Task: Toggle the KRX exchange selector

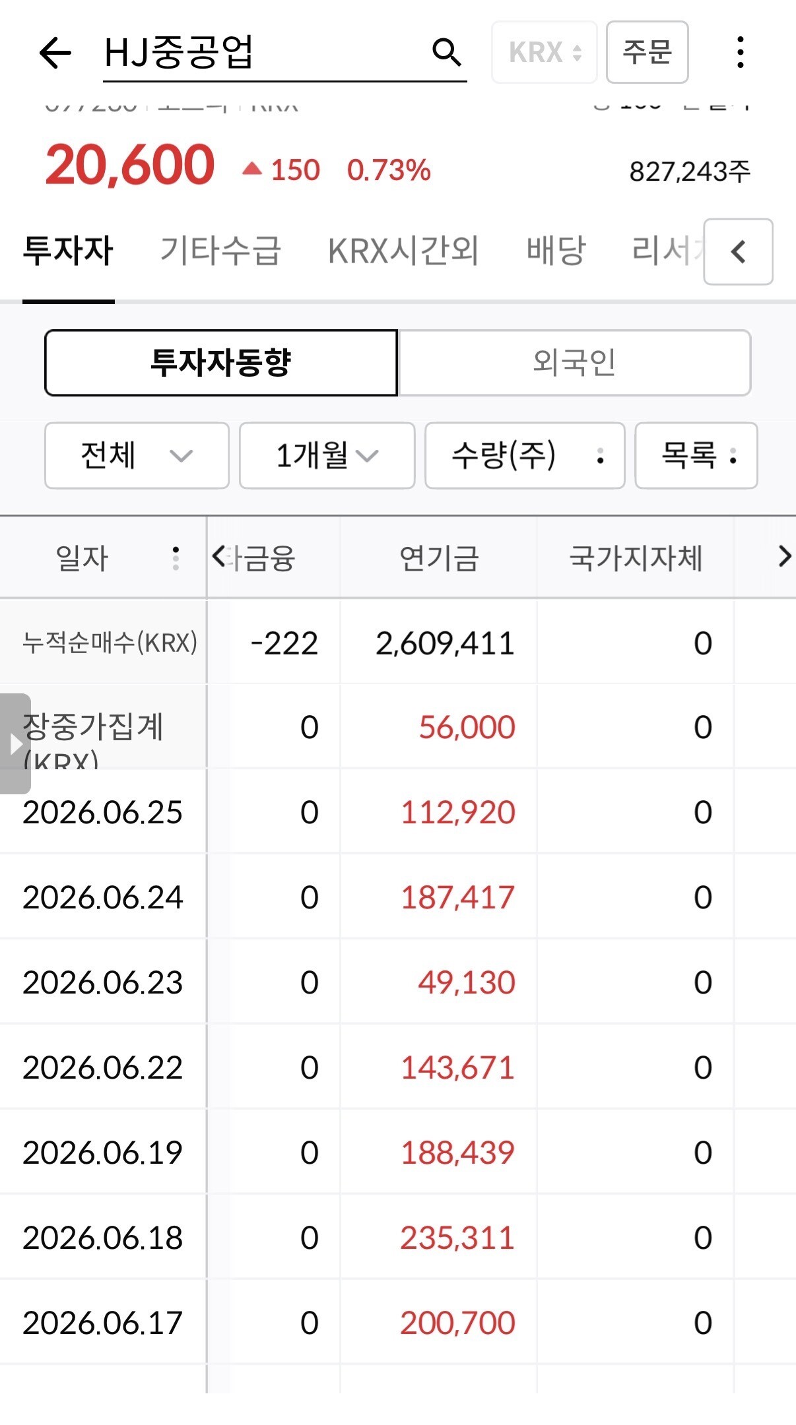Action: pyautogui.click(x=545, y=52)
